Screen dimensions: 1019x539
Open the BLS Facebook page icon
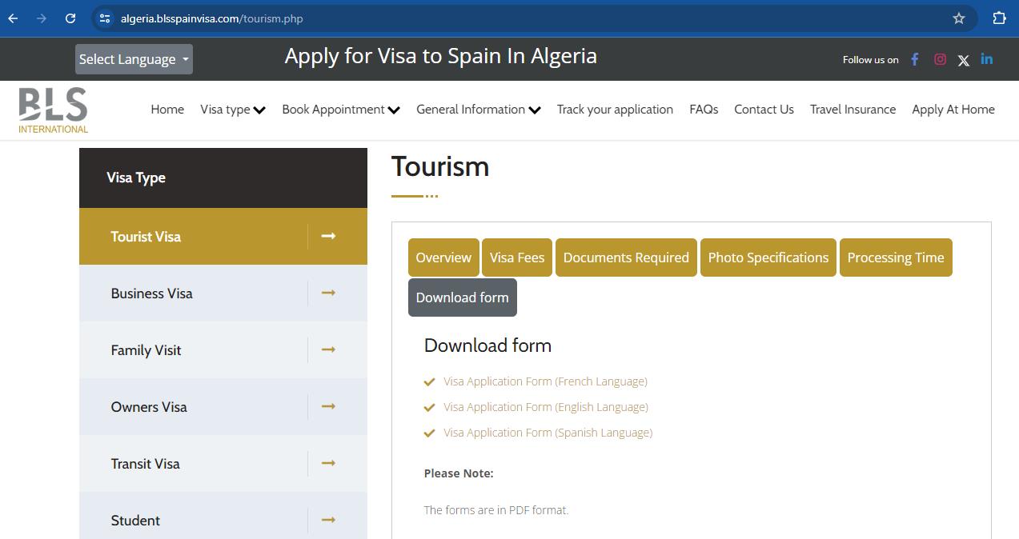[x=914, y=59]
